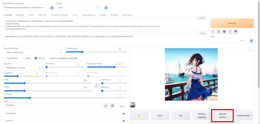The width and height of the screenshot is (260, 124).
Task: Click the Save button
Action: pos(160,115)
